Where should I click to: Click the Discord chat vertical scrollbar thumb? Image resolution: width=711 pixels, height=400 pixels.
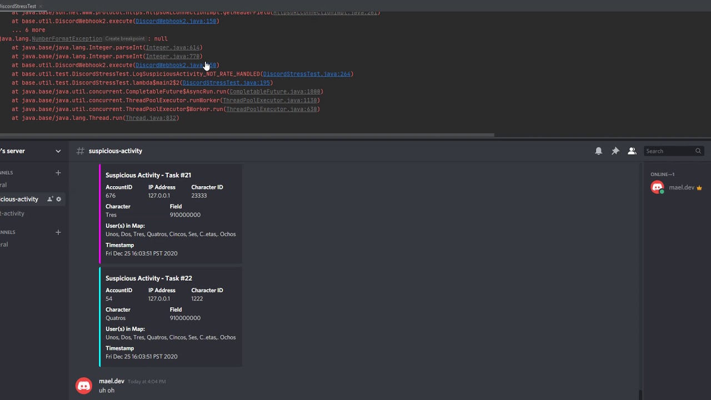pyautogui.click(x=640, y=395)
